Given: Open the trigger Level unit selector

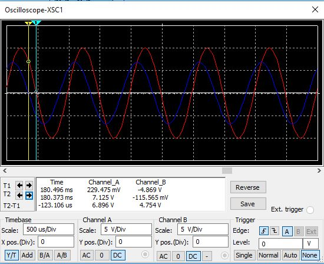Looking at the screenshot, I should pos(310,244).
